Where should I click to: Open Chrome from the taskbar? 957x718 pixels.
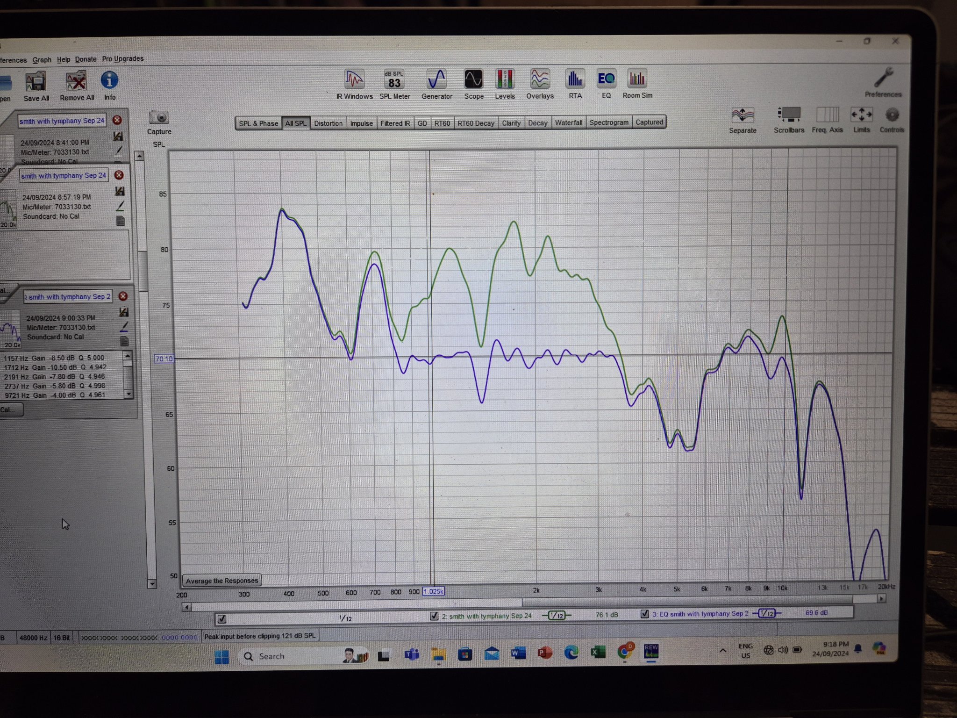[625, 652]
